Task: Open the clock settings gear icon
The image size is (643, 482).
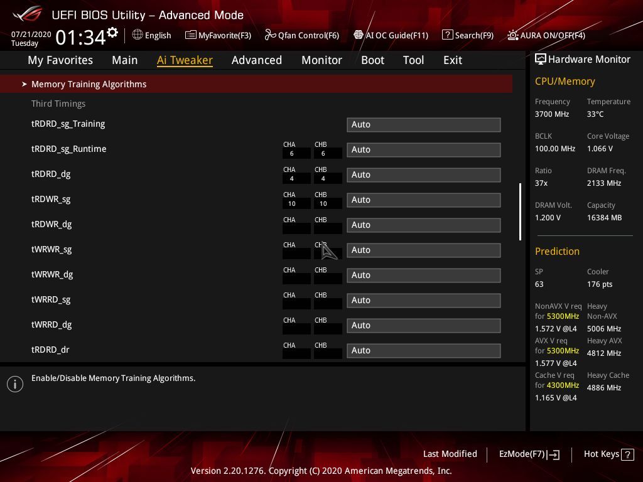Action: point(112,33)
